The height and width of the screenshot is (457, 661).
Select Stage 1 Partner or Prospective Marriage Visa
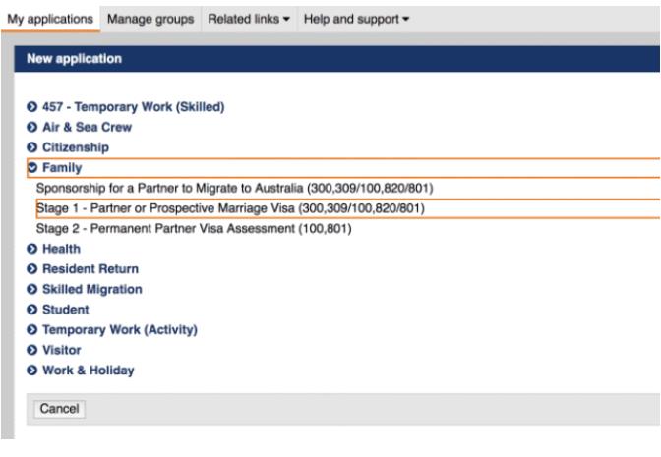(x=230, y=208)
